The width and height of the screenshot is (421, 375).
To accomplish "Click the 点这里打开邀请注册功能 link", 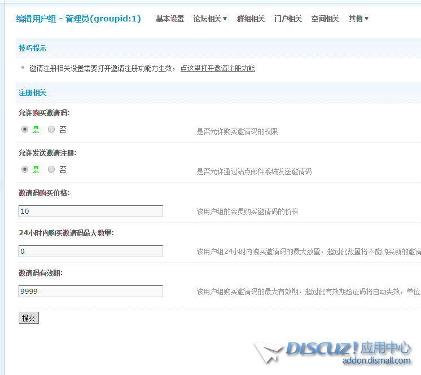I will pyautogui.click(x=217, y=68).
